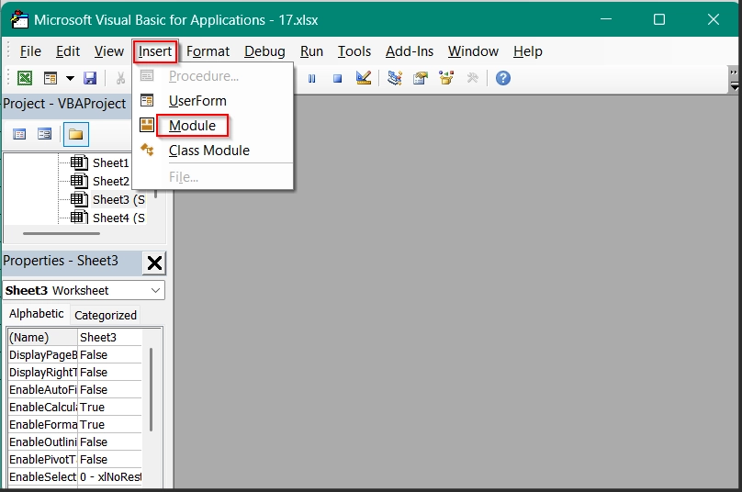Open Project Explorer toolbar icon
This screenshot has width=742, height=492.
(x=394, y=78)
